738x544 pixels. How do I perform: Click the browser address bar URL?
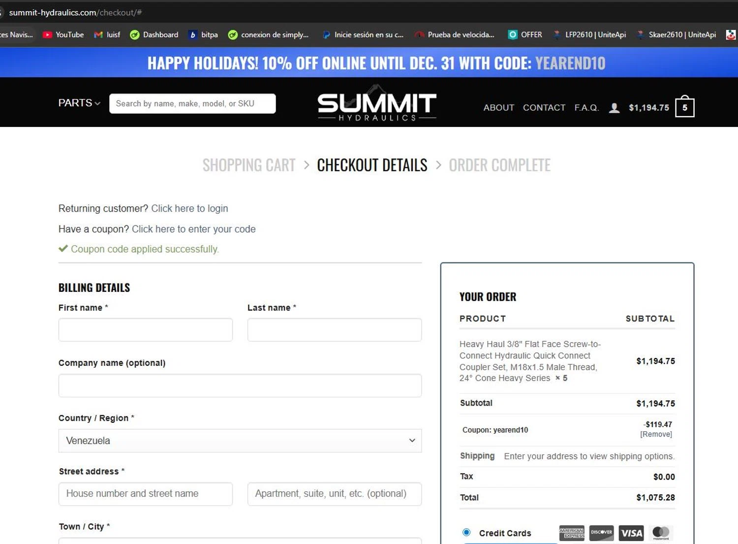click(x=75, y=12)
